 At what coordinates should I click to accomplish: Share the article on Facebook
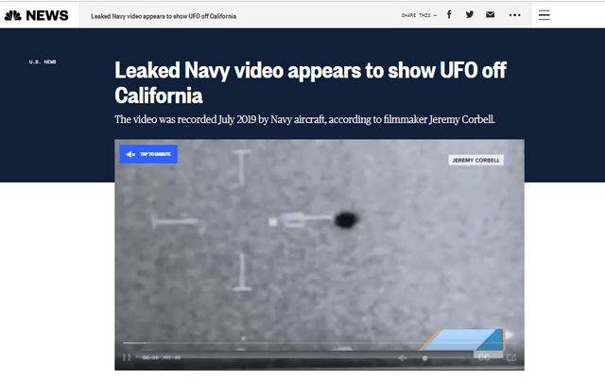tap(449, 15)
